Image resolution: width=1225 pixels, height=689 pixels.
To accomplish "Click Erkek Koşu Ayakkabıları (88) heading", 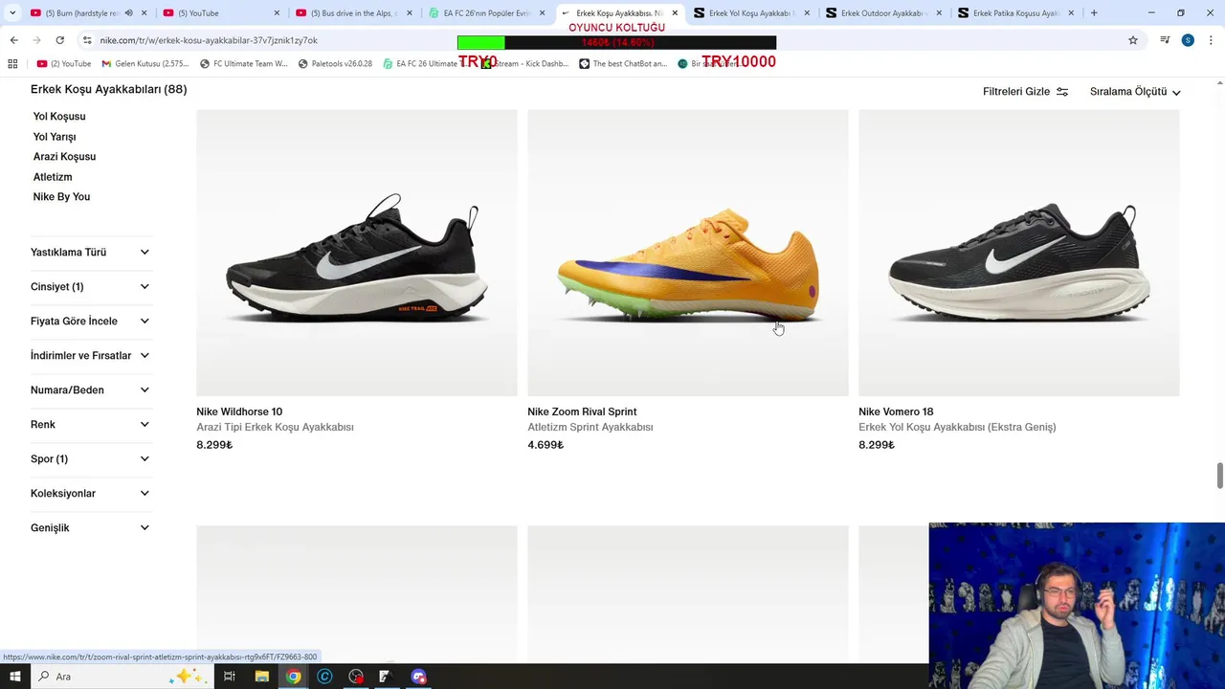I will pyautogui.click(x=109, y=90).
